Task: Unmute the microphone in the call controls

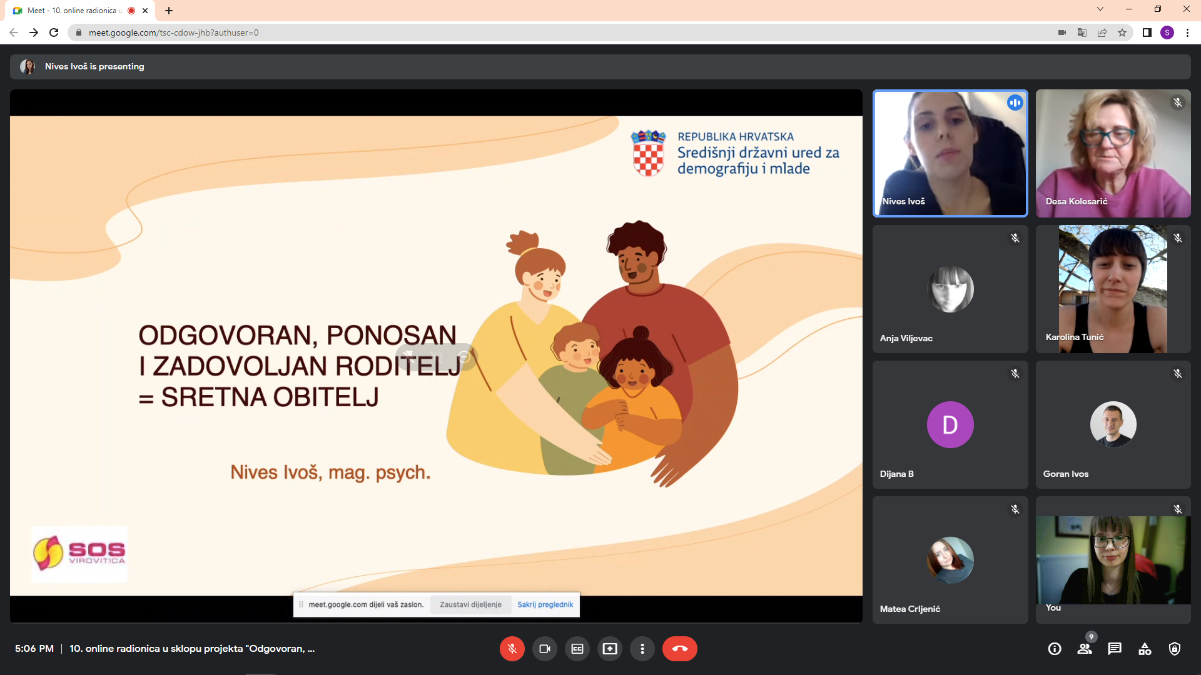Action: tap(512, 649)
